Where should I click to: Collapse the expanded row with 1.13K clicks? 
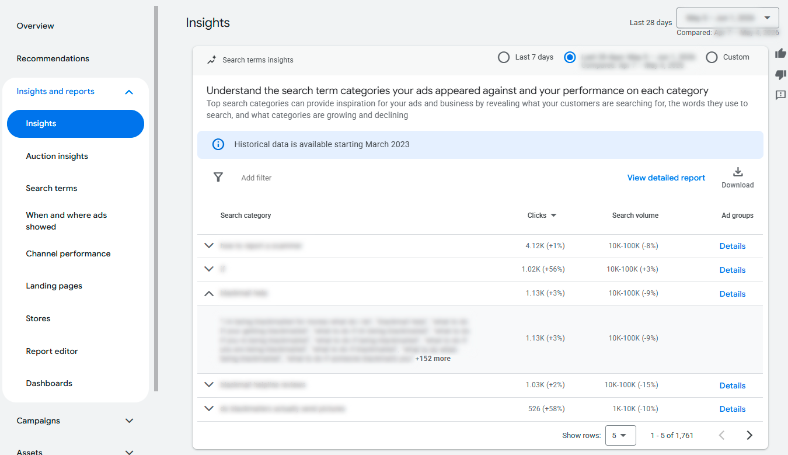[x=209, y=294]
